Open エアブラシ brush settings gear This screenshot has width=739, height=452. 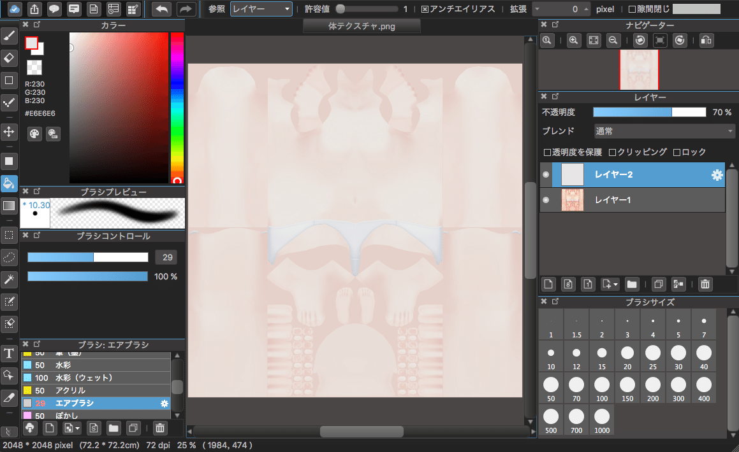click(x=164, y=403)
